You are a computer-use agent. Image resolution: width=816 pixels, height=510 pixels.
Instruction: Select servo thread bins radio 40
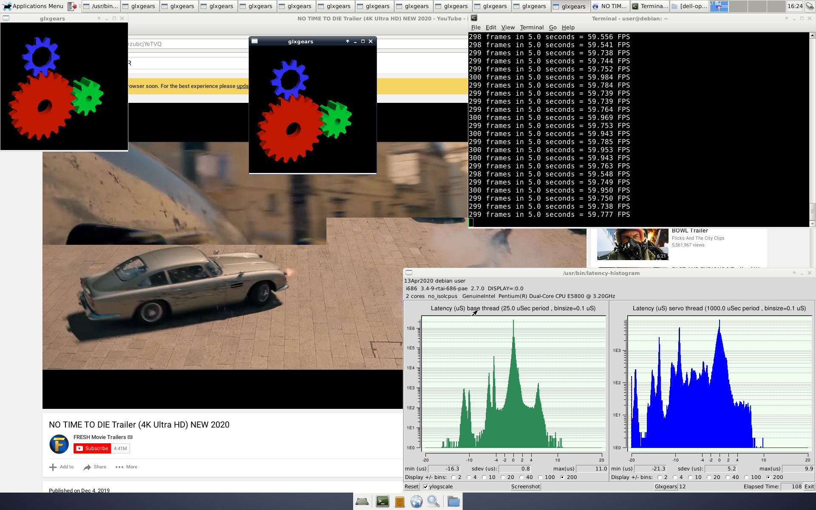(728, 477)
